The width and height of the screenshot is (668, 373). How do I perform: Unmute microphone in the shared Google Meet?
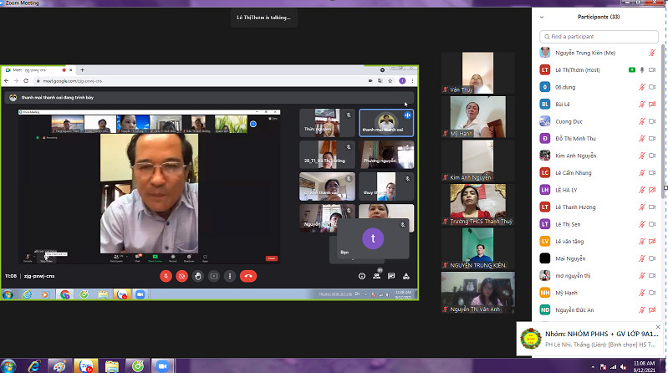(x=166, y=276)
